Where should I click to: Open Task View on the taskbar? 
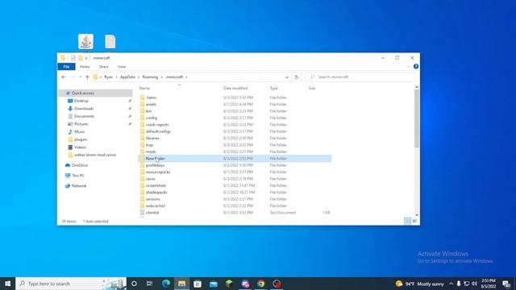(x=149, y=284)
